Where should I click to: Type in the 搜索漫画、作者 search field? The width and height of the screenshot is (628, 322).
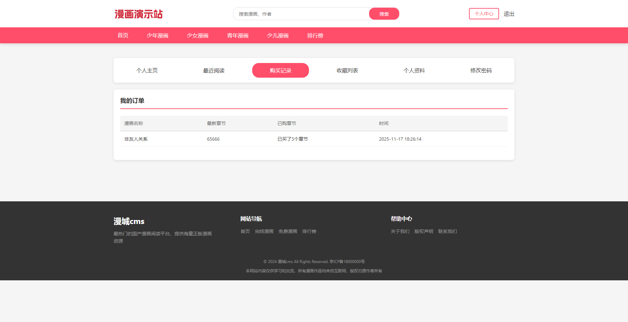(301, 14)
